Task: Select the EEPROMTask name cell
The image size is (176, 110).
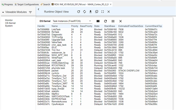Action: [59, 99]
